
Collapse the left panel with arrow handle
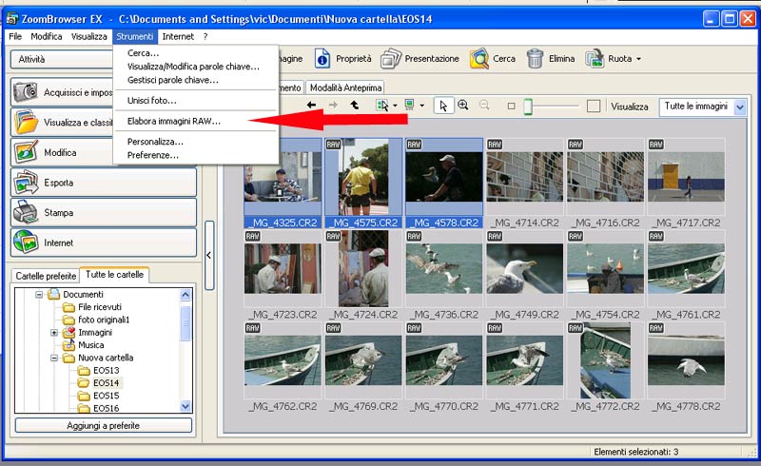point(209,255)
